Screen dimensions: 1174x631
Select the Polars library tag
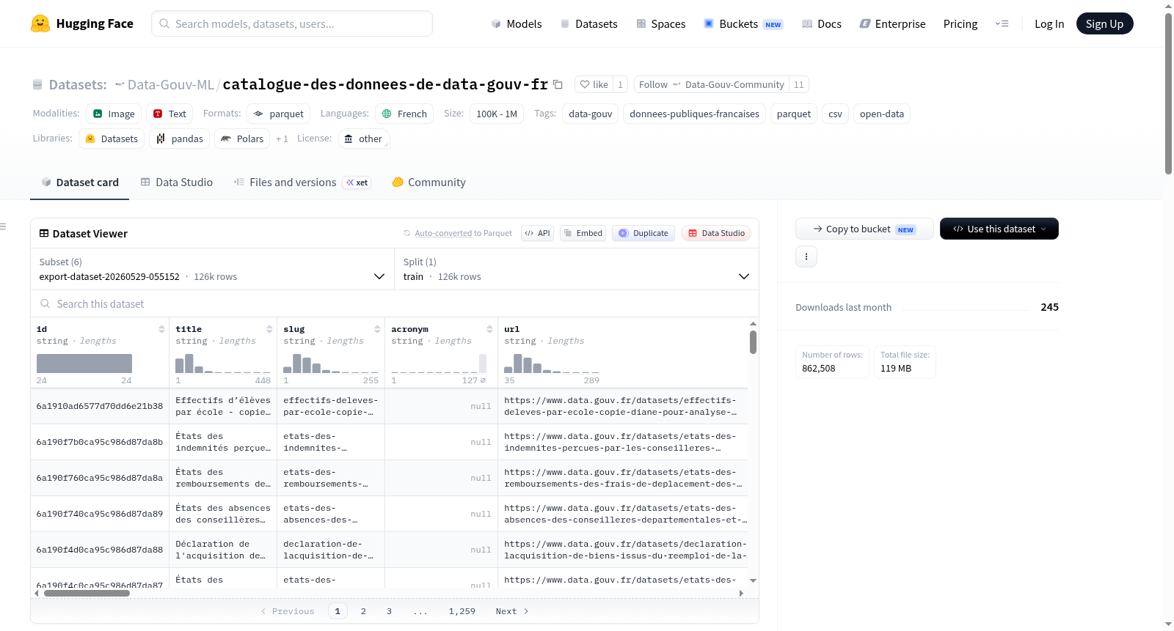[242, 139]
